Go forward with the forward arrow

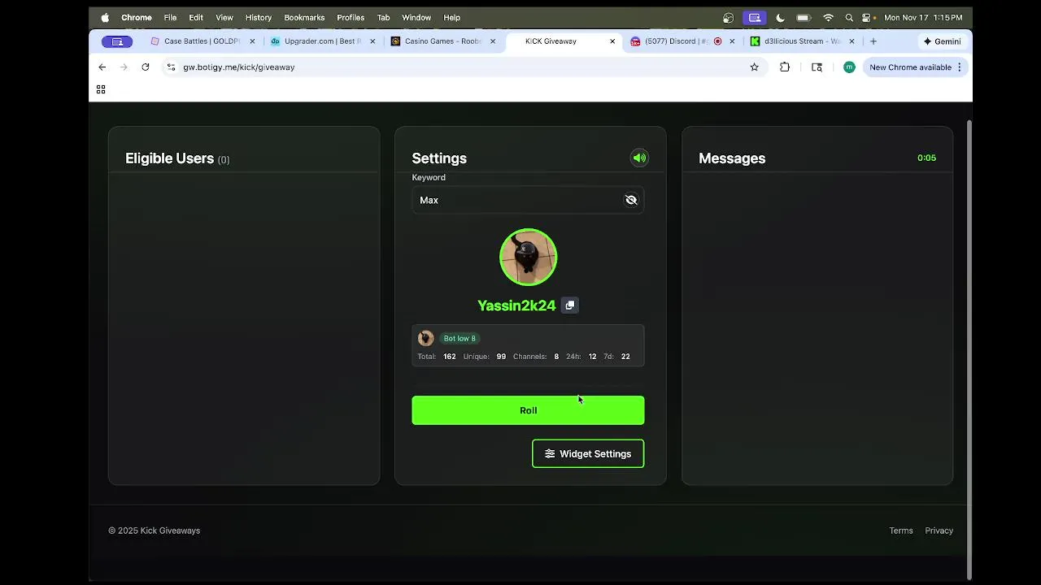[124, 67]
